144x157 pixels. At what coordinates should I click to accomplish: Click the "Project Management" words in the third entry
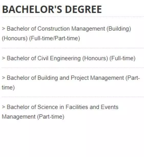97,78
